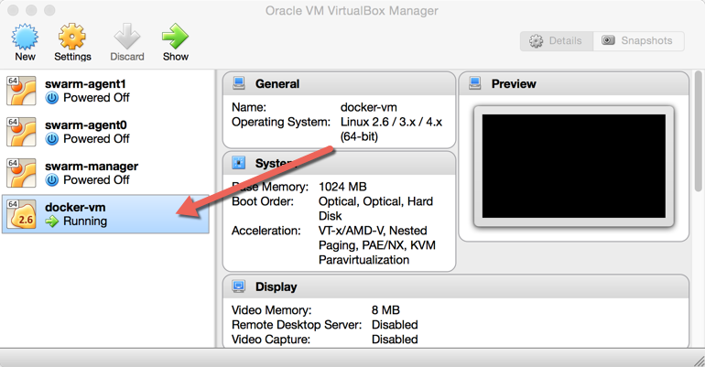Image resolution: width=705 pixels, height=367 pixels.
Task: Click the swarm-agent1 VM icon
Action: click(21, 91)
